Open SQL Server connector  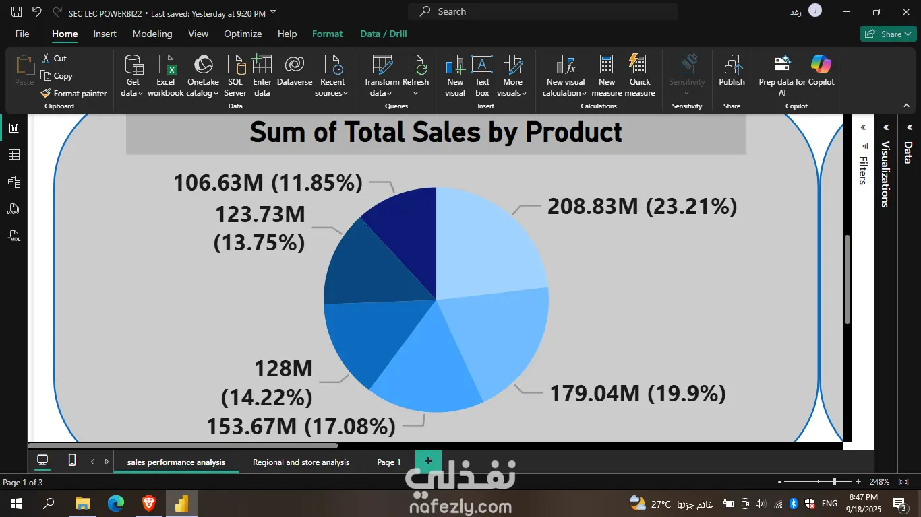[x=235, y=75]
